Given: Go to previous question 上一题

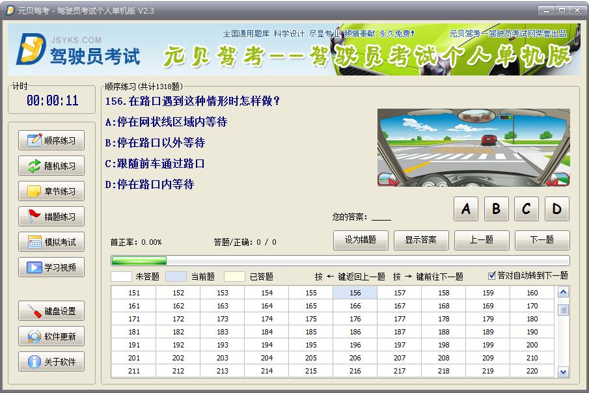Looking at the screenshot, I should tap(482, 240).
